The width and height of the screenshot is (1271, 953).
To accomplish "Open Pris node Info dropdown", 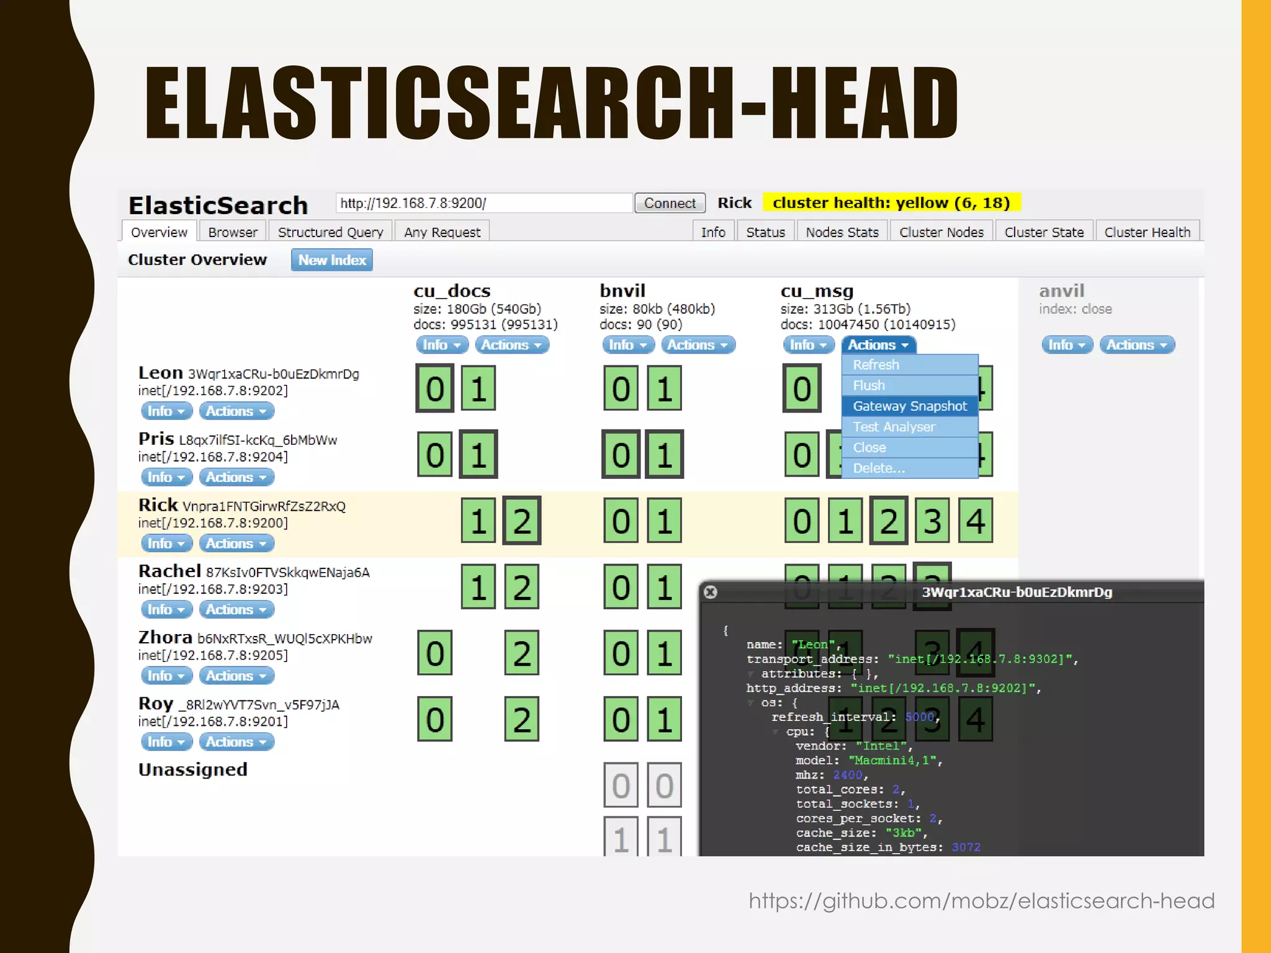I will coord(167,478).
